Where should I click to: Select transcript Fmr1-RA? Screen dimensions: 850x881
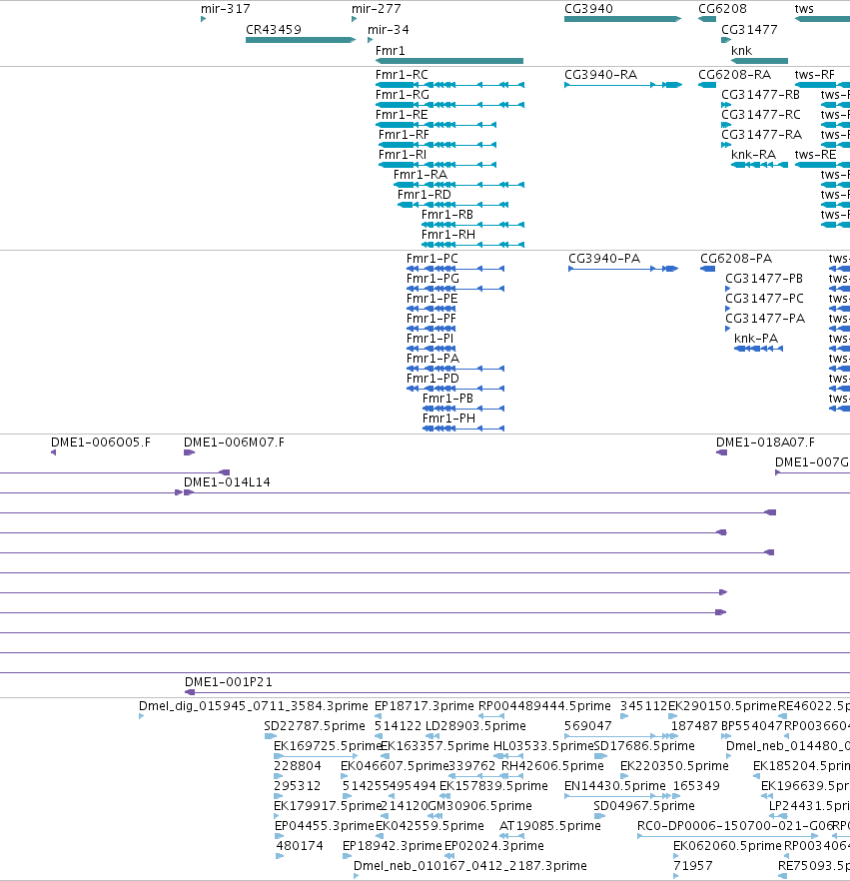(x=459, y=185)
